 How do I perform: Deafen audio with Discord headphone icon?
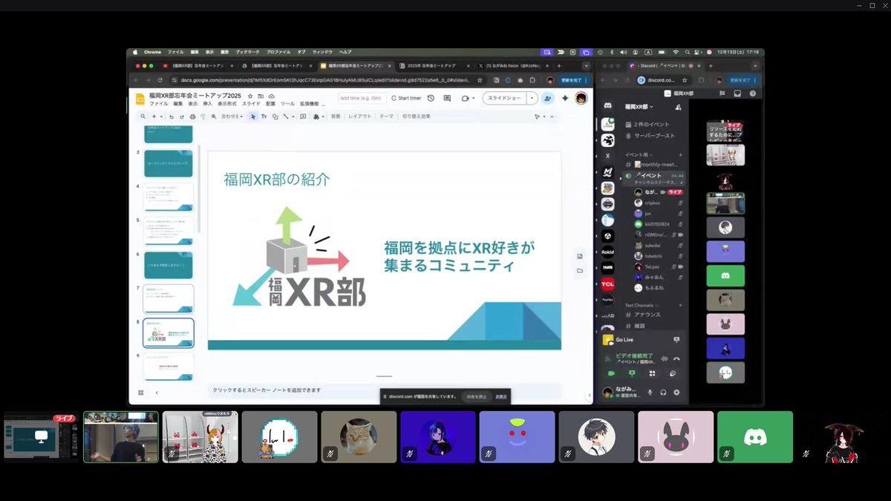coord(663,393)
